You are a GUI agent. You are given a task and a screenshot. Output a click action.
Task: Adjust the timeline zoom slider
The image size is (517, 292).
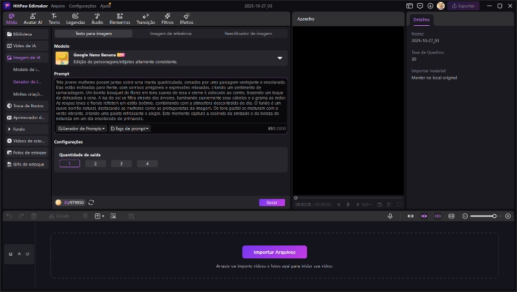pyautogui.click(x=494, y=216)
